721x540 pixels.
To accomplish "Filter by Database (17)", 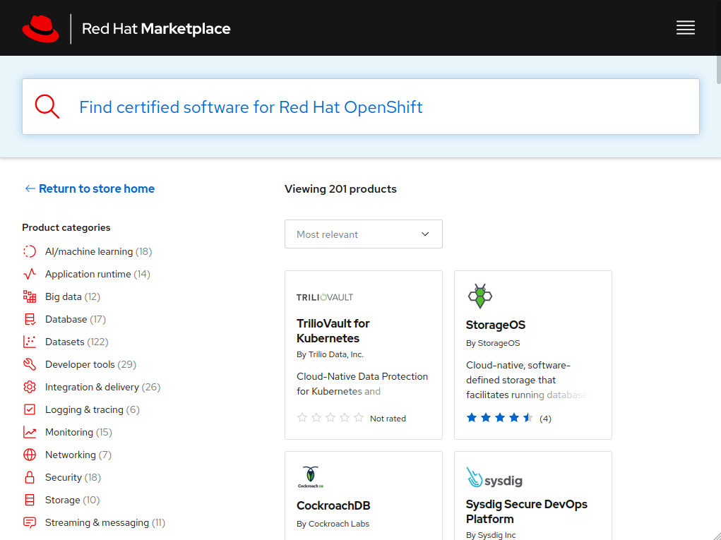I will click(76, 319).
